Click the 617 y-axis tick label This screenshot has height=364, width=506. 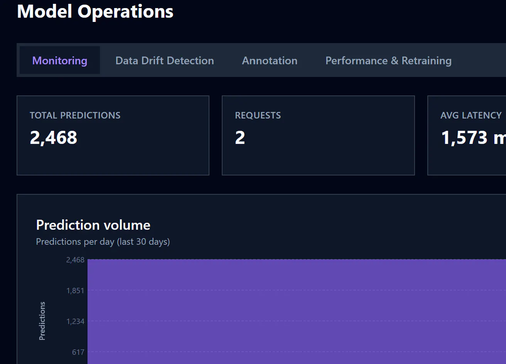(x=78, y=352)
